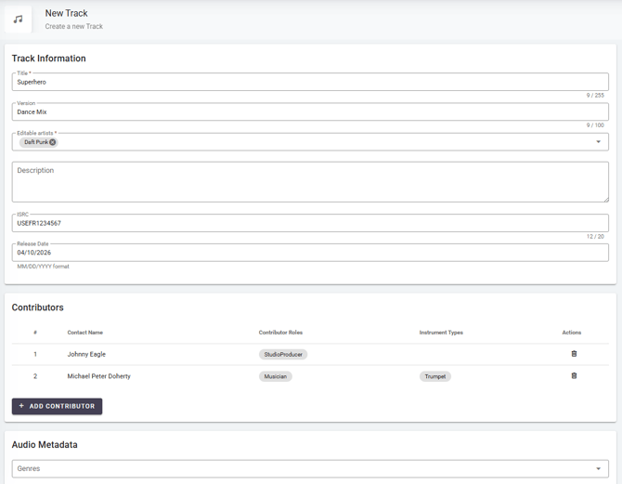
Task: Select the Musician role chip
Action: pyautogui.click(x=276, y=376)
